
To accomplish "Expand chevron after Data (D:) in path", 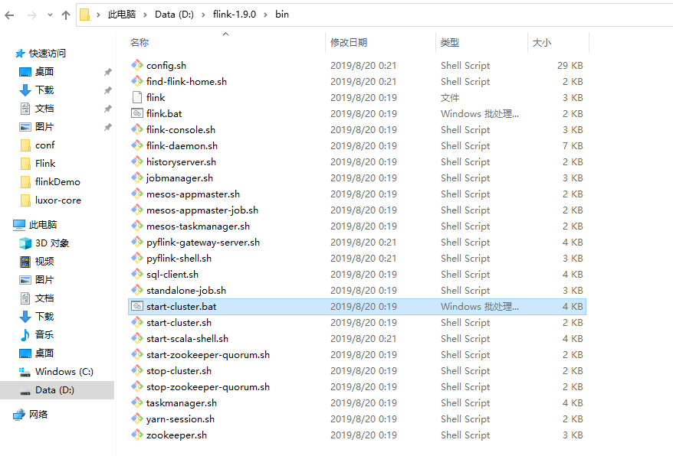I will pyautogui.click(x=203, y=15).
